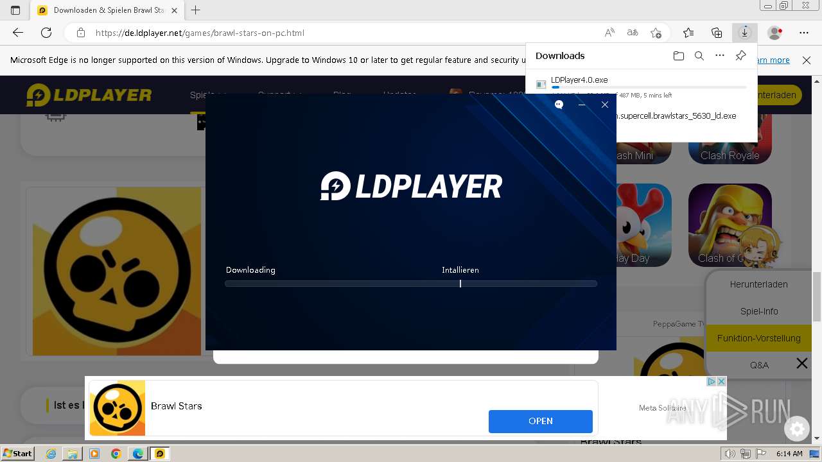Screen dimensions: 822x462
Task: Switch to Microsoft Edge in taskbar
Action: [x=138, y=454]
